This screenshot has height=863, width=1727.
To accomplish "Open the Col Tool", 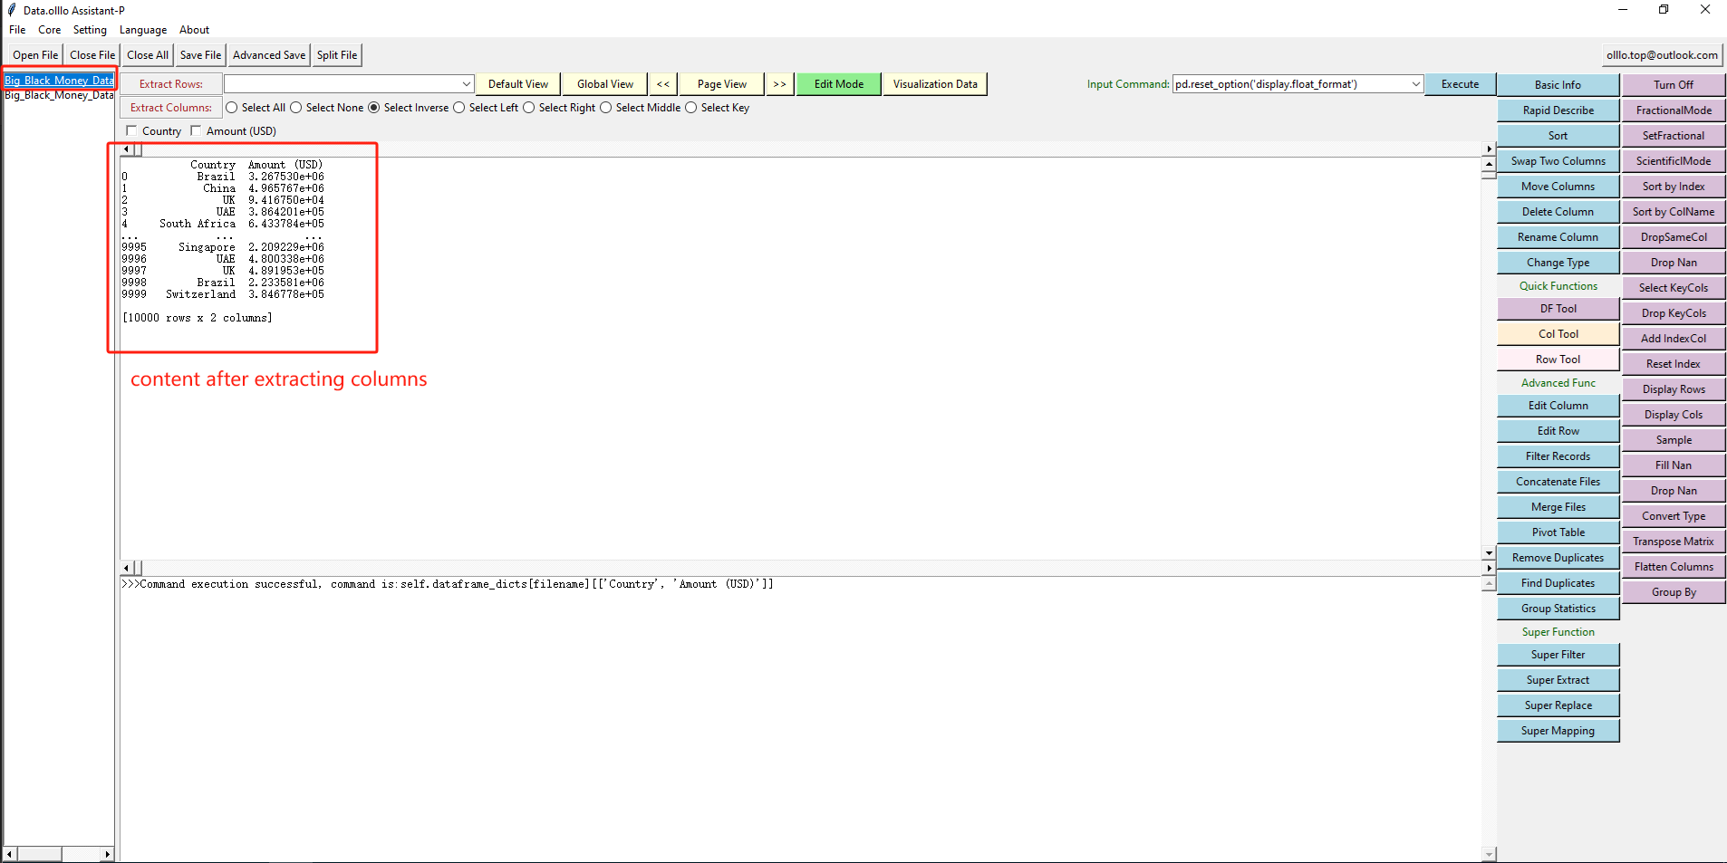I will point(1558,334).
